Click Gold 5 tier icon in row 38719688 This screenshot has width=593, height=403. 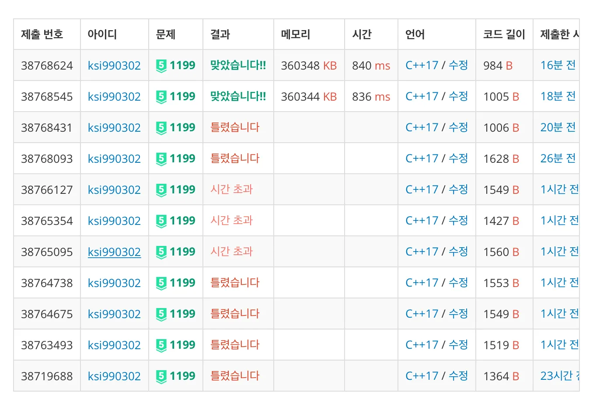click(161, 376)
